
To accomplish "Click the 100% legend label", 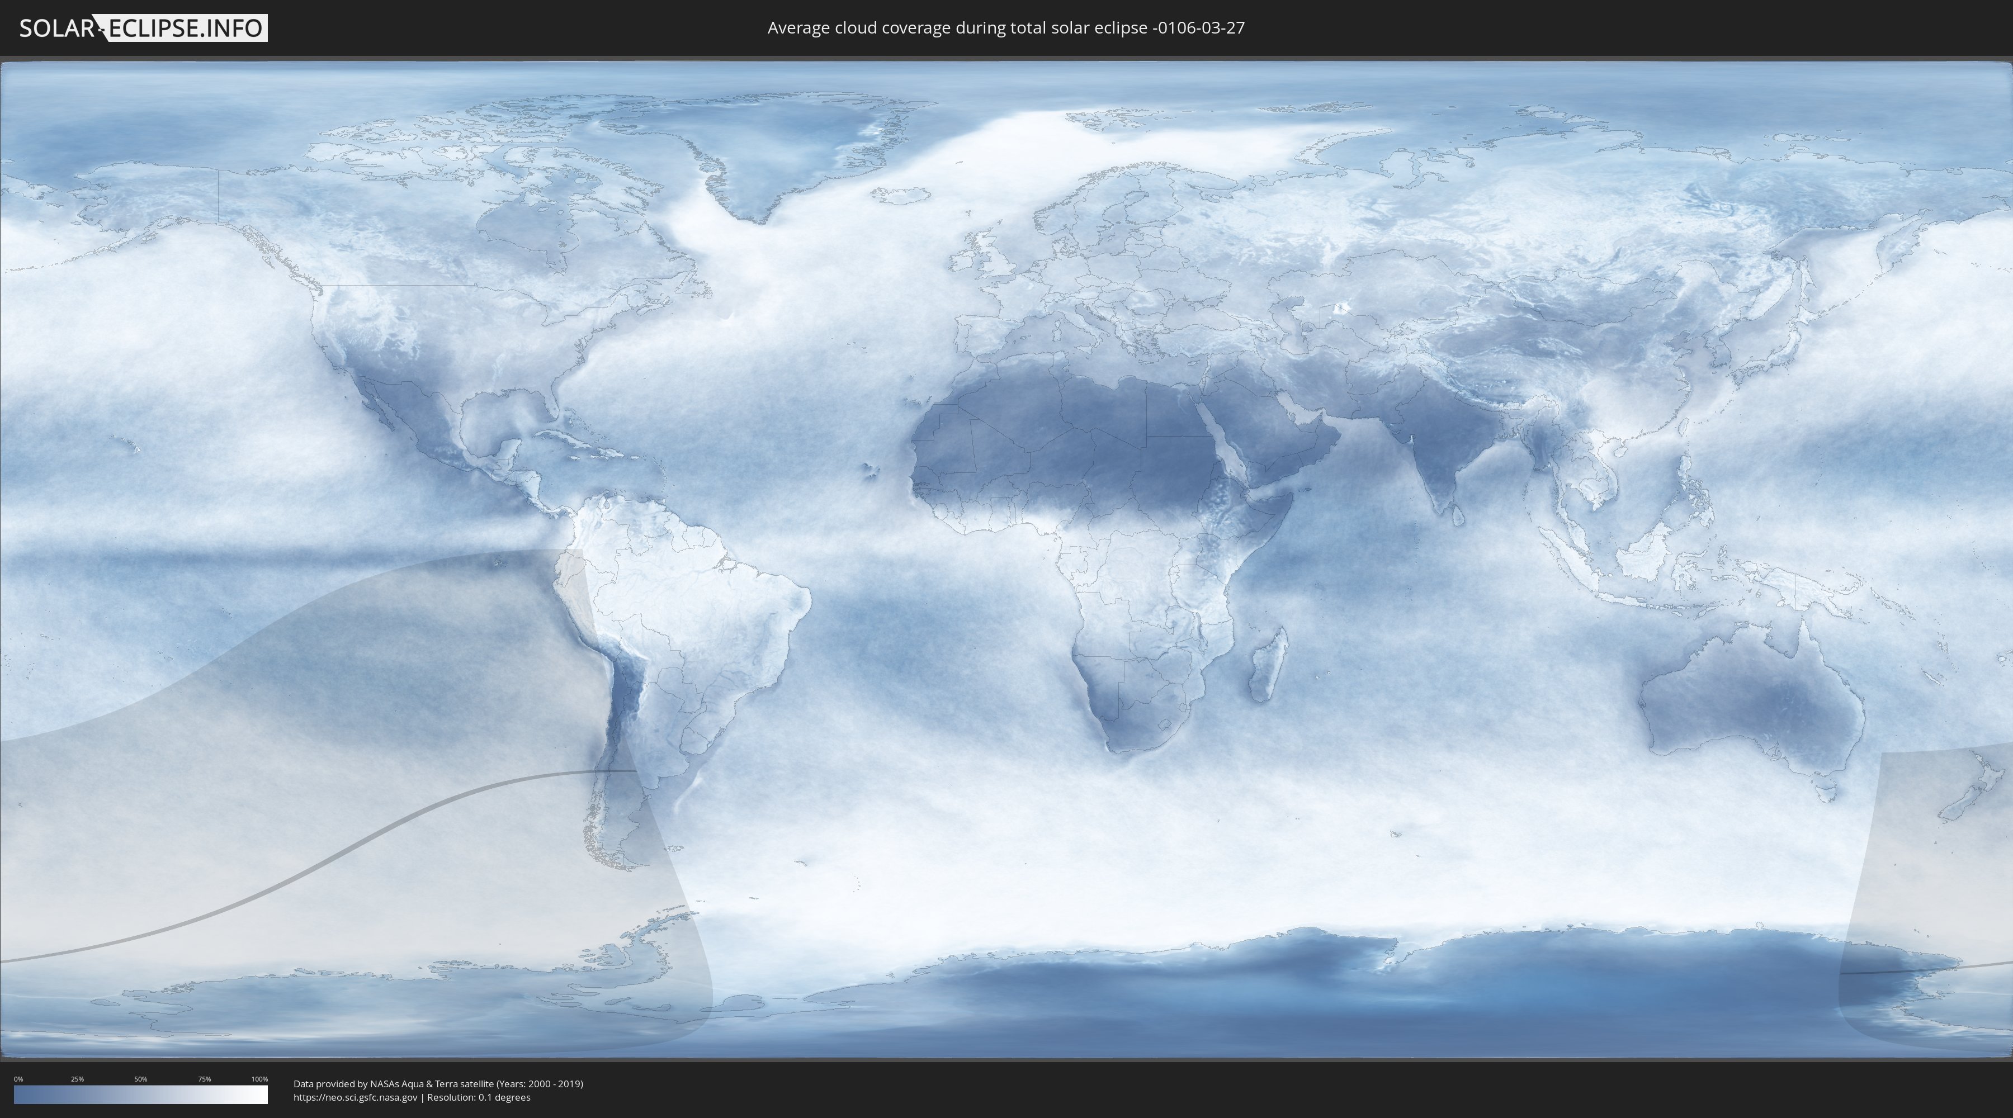I will (x=259, y=1079).
